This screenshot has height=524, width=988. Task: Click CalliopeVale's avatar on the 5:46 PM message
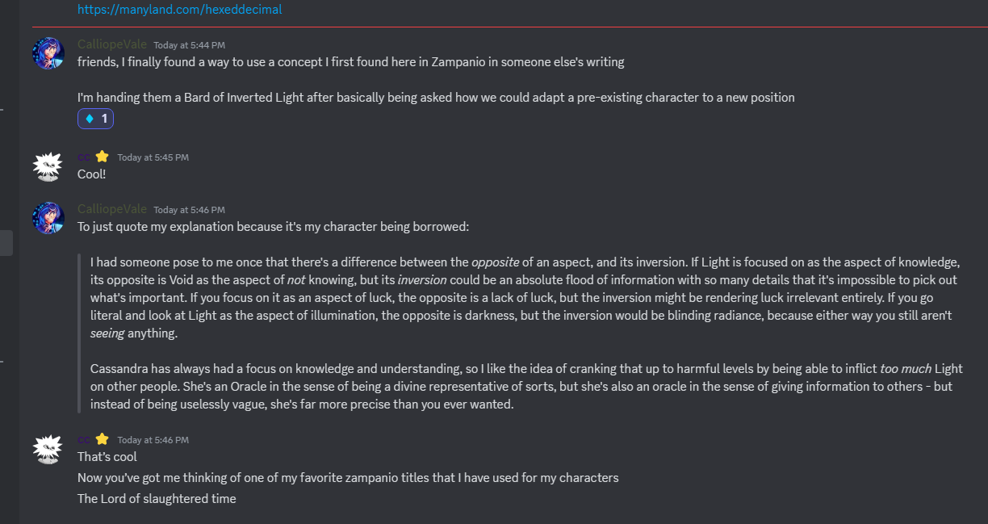point(48,218)
